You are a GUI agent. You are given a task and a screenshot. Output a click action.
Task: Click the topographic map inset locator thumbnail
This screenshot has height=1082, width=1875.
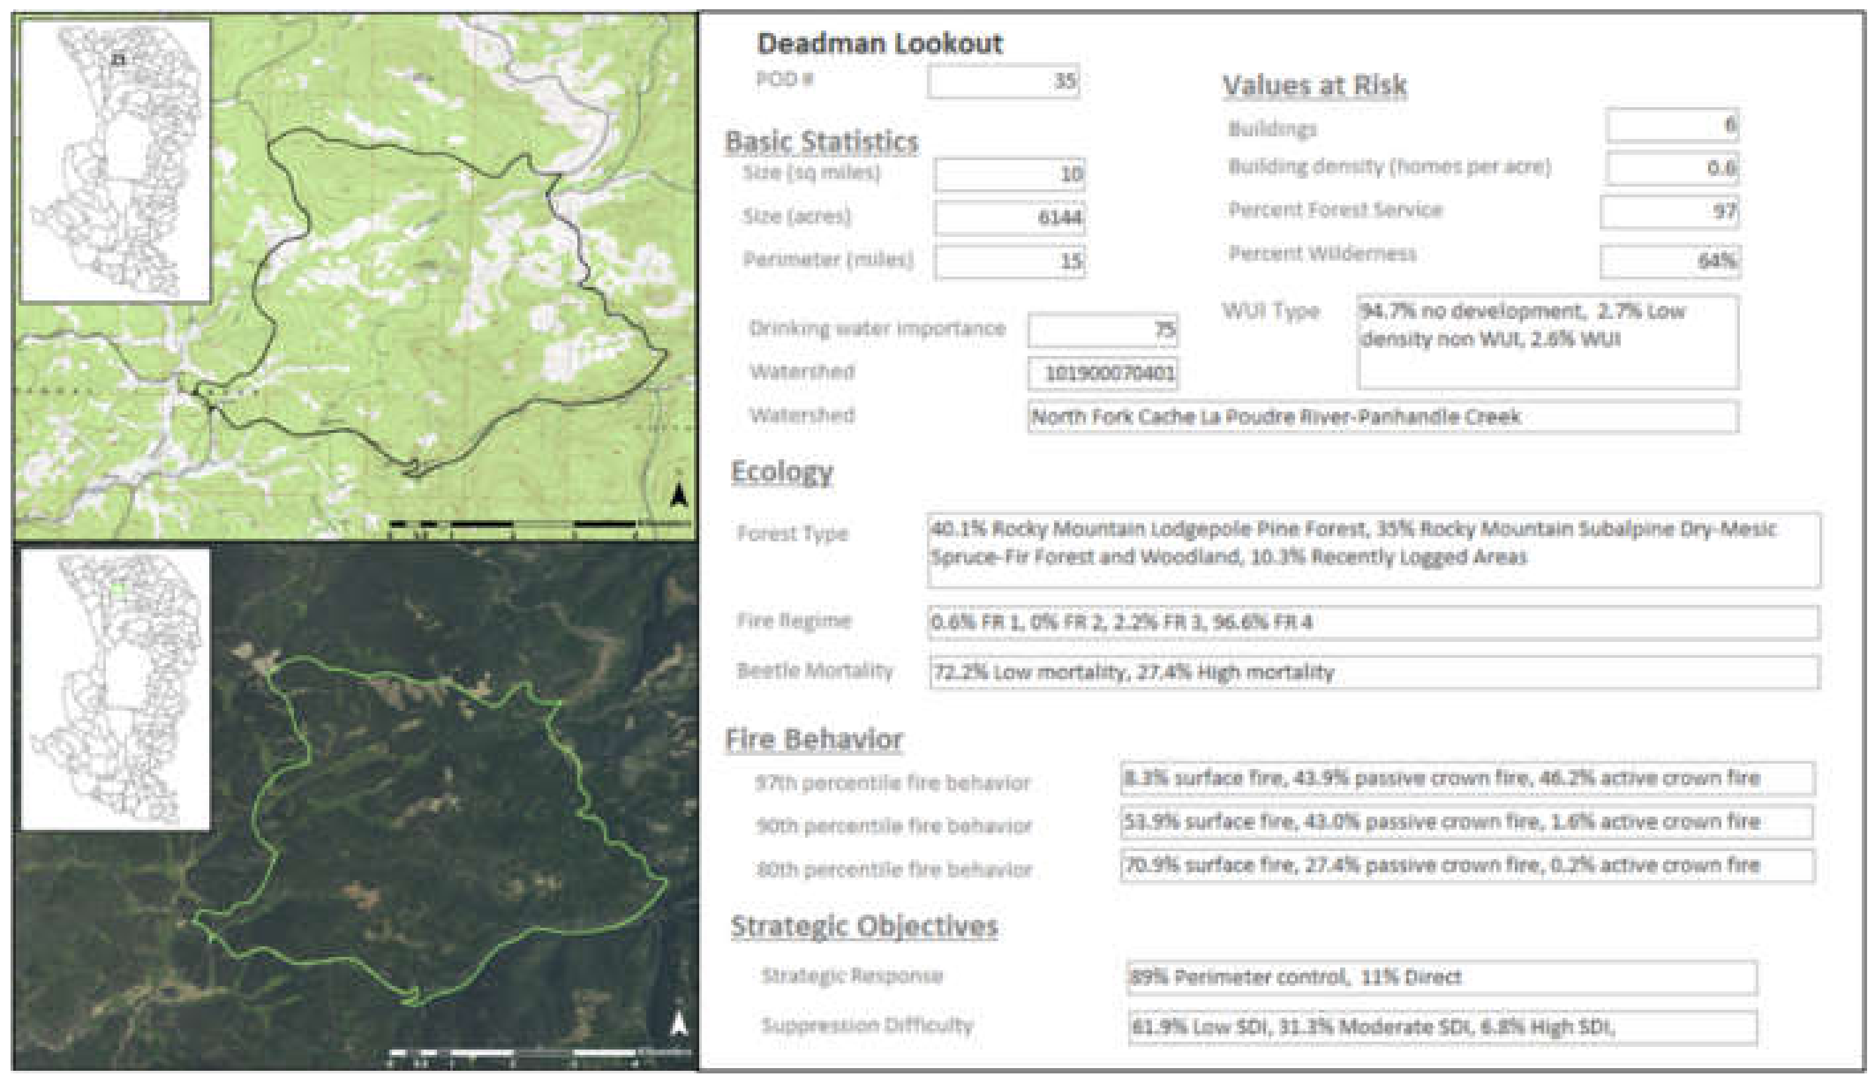[x=116, y=161]
